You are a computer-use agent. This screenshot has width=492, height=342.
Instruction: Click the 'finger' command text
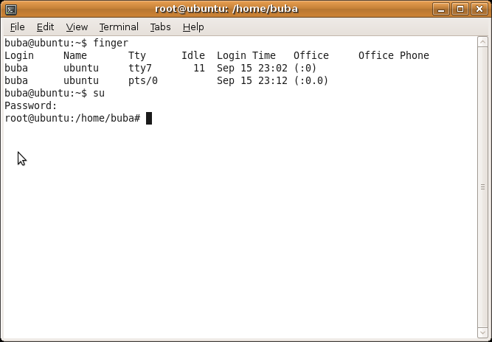[111, 43]
